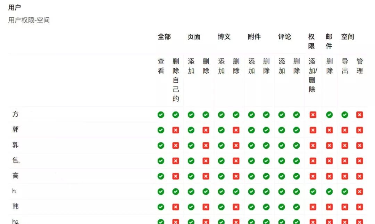The height and width of the screenshot is (224, 375).
Task: Click h's 邮件 删除 green check
Action: coord(329,191)
